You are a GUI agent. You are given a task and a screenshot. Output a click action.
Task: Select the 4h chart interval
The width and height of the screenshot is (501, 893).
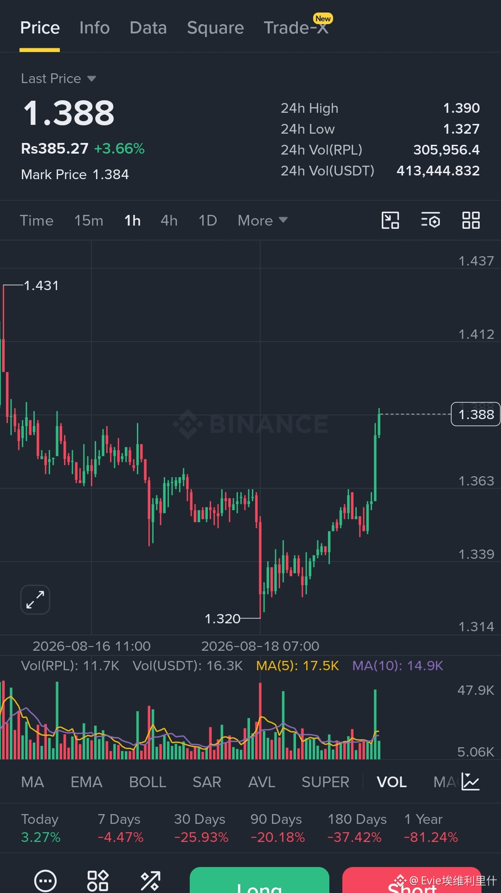click(169, 220)
